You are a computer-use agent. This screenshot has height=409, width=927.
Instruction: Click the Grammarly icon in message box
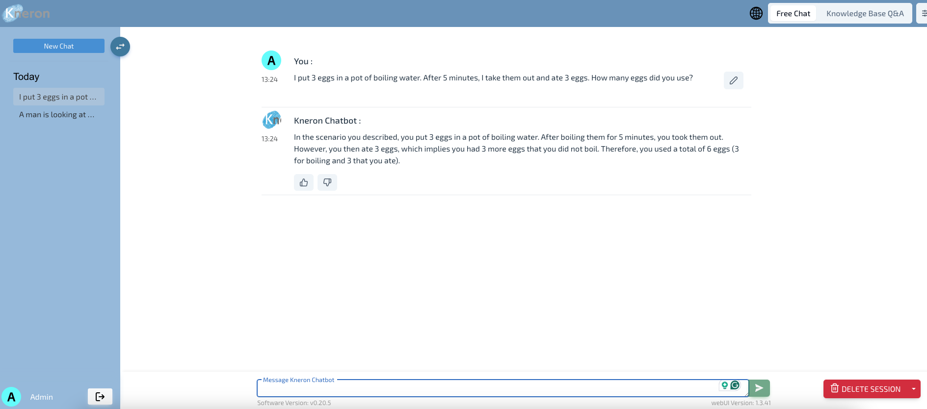coord(735,385)
